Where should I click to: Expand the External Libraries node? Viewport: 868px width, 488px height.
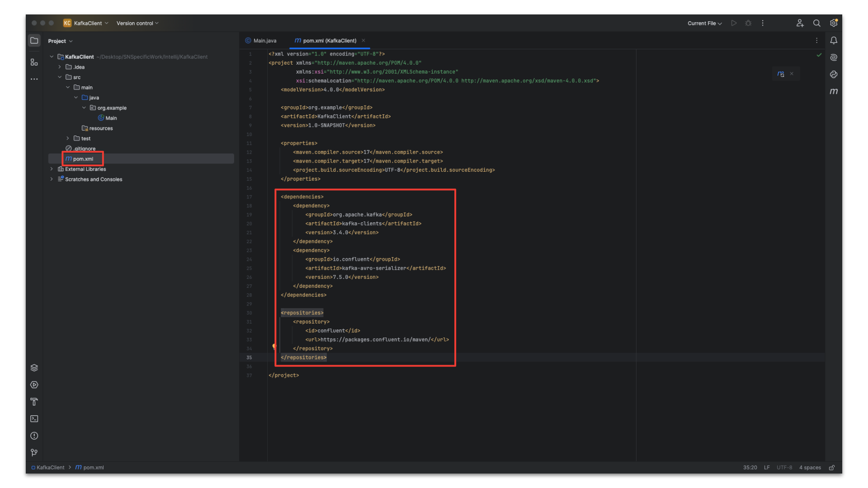pyautogui.click(x=52, y=169)
